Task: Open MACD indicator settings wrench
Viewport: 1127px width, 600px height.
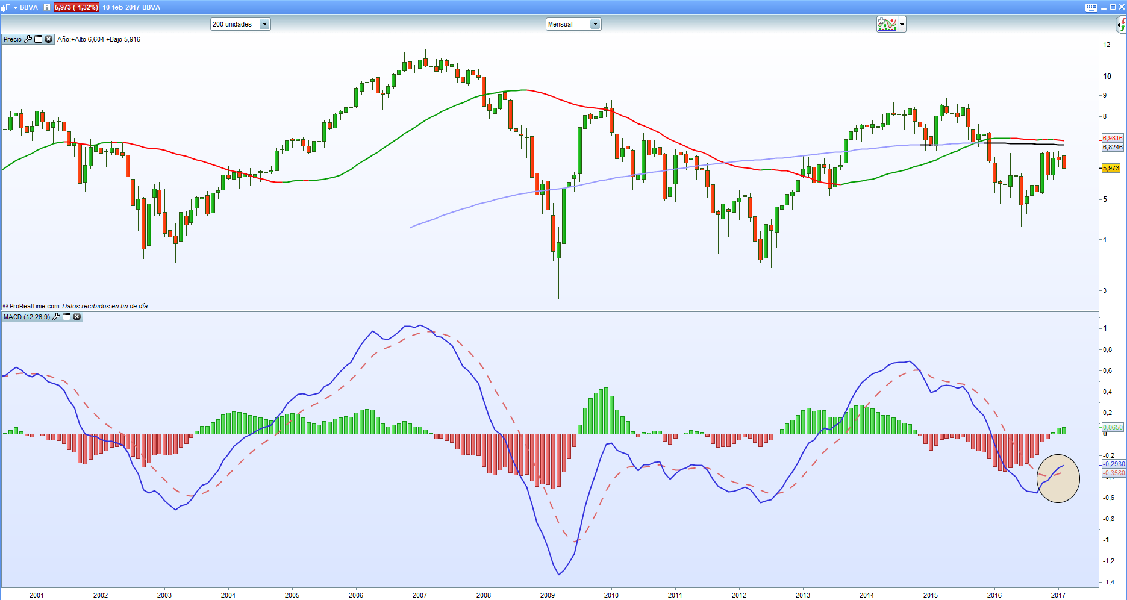Action: (x=57, y=317)
